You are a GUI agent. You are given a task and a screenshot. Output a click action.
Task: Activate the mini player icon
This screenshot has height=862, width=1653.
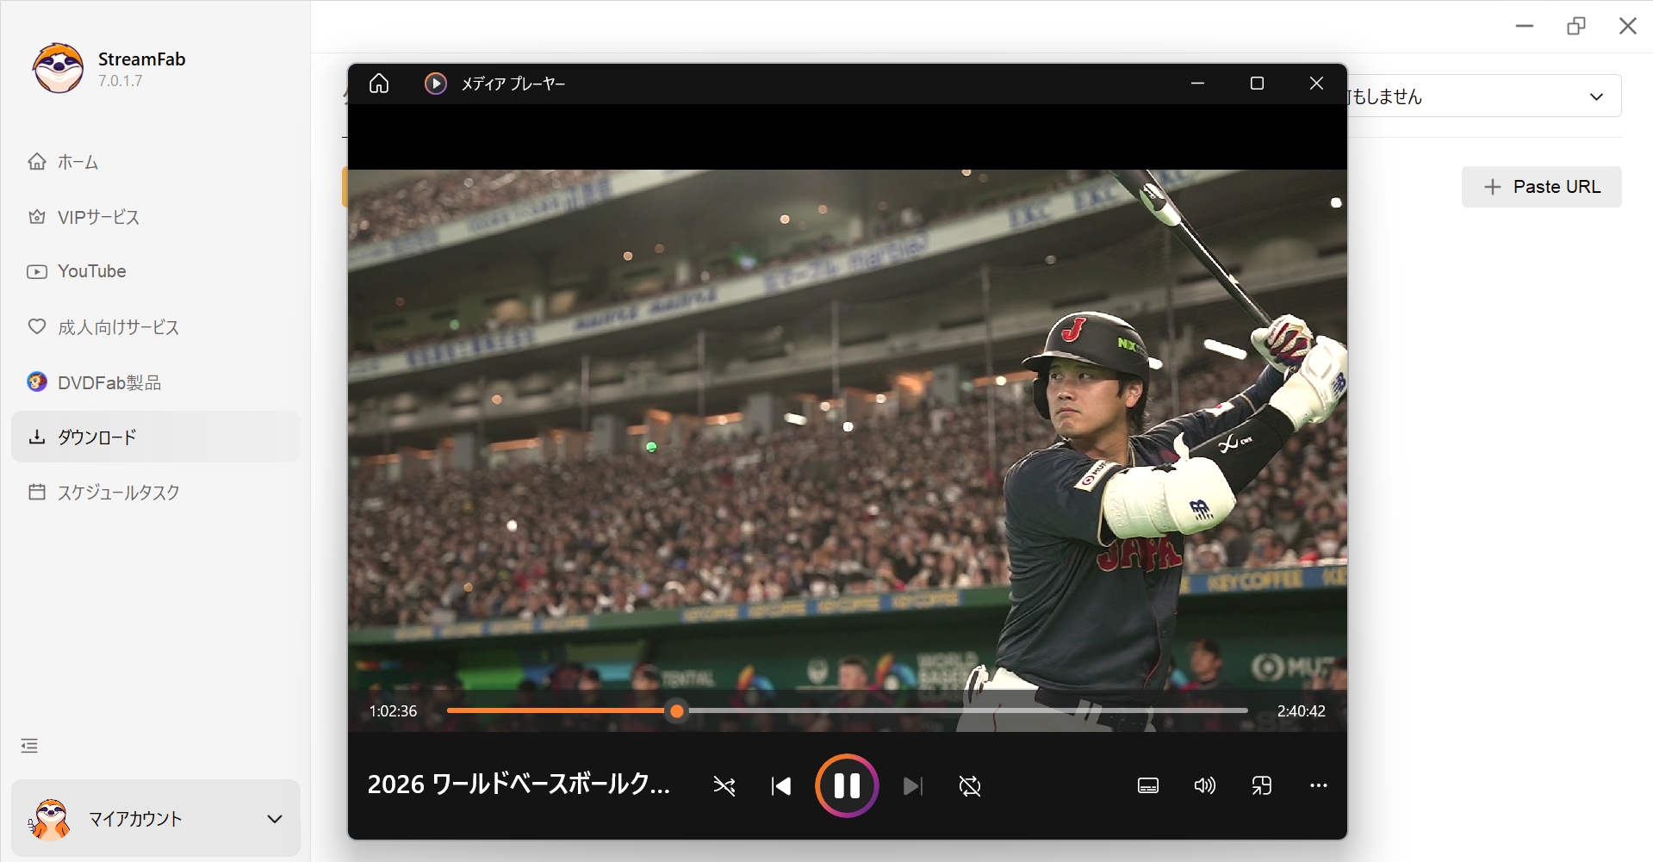(x=1262, y=785)
